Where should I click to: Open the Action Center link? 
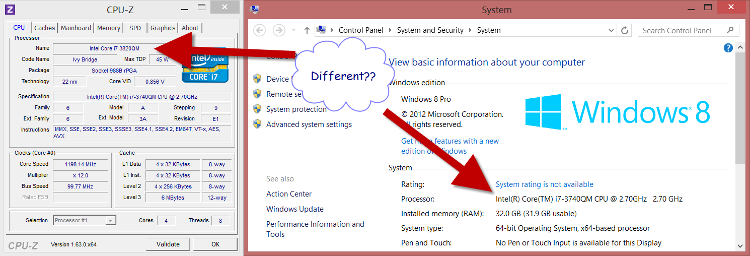289,194
